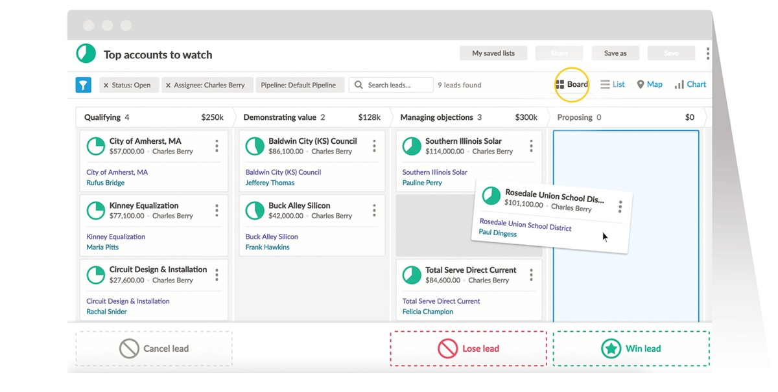Click the Save as button
This screenshot has height=392, width=778.
click(x=615, y=53)
